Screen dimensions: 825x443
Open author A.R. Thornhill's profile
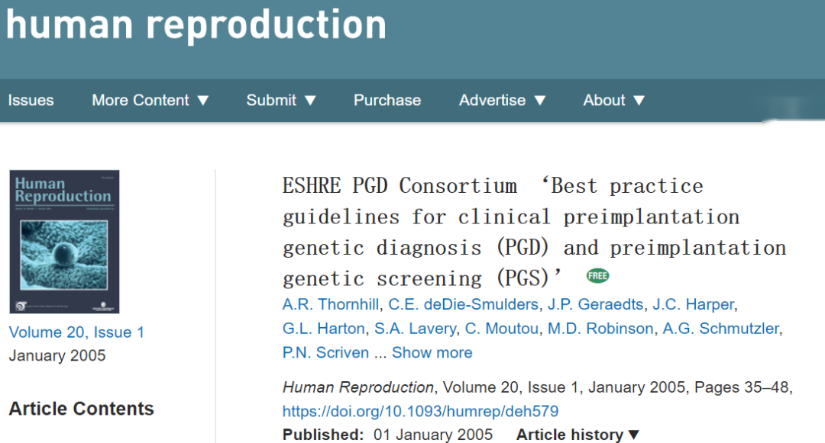coord(331,304)
